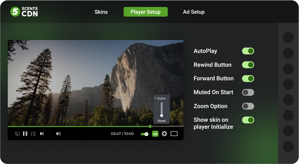299x164 pixels.
Task: Toggle Show skin on player Initialize
Action: tap(248, 120)
